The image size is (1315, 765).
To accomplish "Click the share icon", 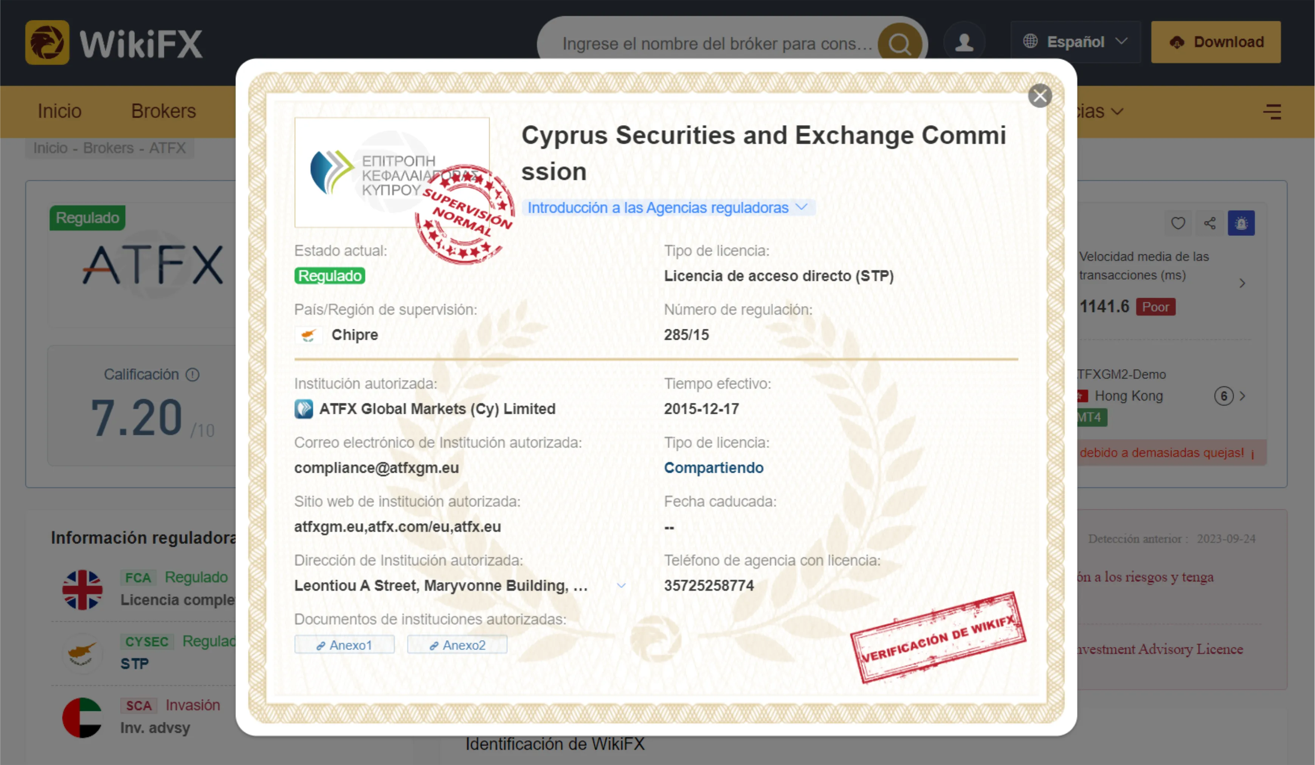I will pos(1210,223).
